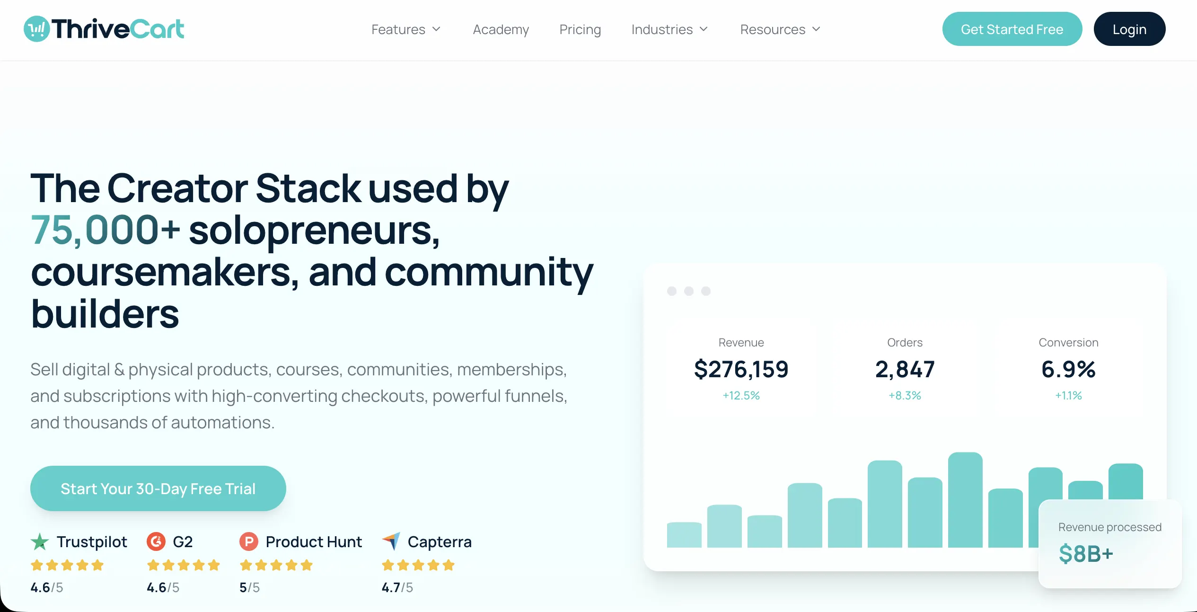
Task: Click the Revenue $276,159 value
Action: point(741,369)
